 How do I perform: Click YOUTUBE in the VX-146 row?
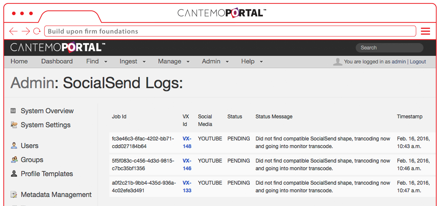(210, 161)
